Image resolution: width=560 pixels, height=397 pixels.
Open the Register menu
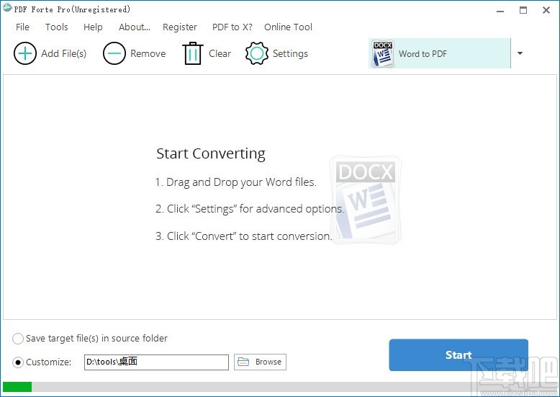pyautogui.click(x=180, y=27)
